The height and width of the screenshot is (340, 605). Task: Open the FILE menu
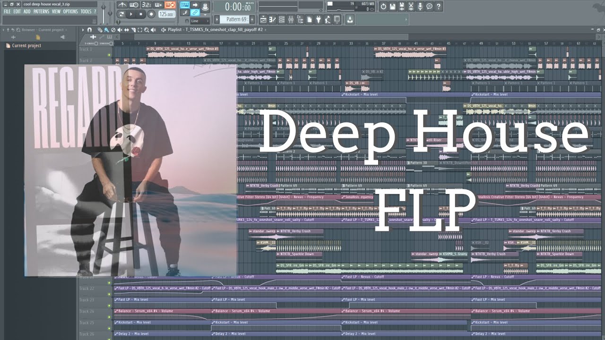tap(7, 11)
